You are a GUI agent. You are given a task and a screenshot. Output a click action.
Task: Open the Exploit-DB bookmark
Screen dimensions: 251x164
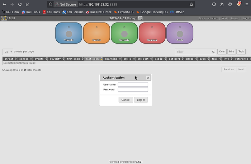click(124, 12)
